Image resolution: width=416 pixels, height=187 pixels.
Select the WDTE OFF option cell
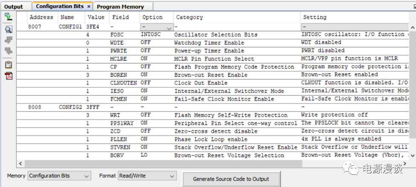click(x=146, y=43)
